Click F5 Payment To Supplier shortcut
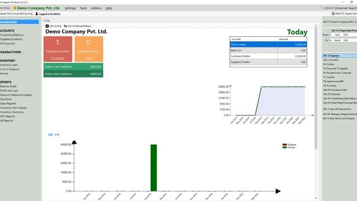This screenshot has height=201, width=357. click(336, 69)
